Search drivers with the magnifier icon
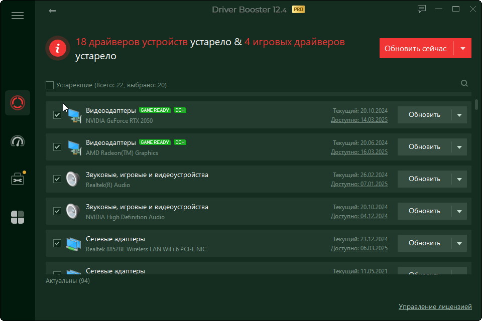Image resolution: width=482 pixels, height=321 pixels. point(464,83)
